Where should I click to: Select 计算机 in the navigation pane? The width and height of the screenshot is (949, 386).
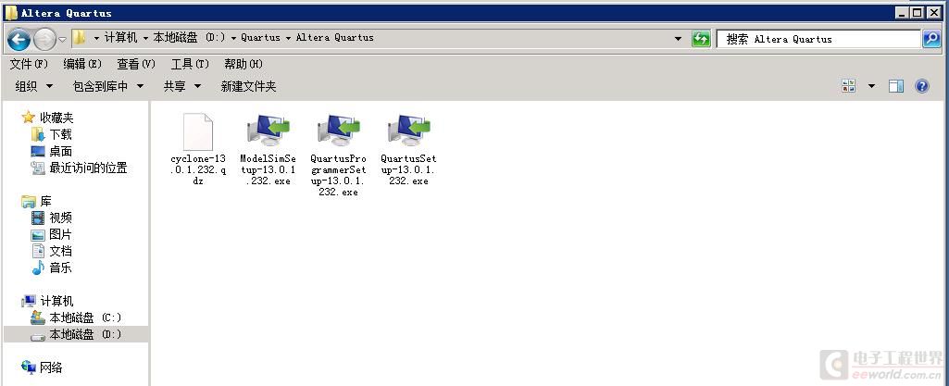tap(56, 301)
